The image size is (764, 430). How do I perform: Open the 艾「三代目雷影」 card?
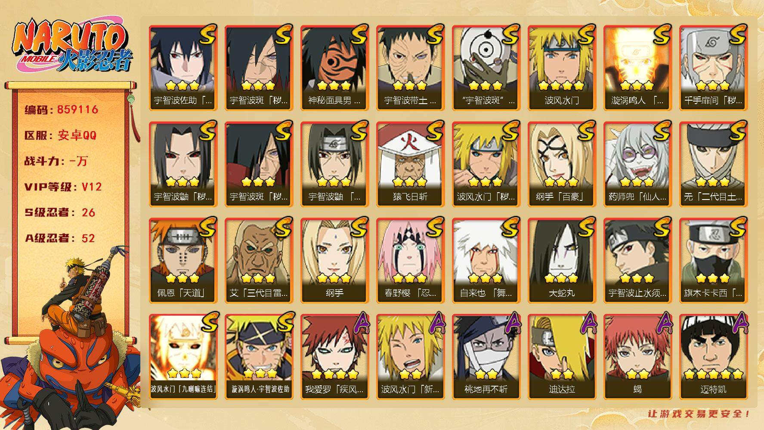(x=259, y=260)
